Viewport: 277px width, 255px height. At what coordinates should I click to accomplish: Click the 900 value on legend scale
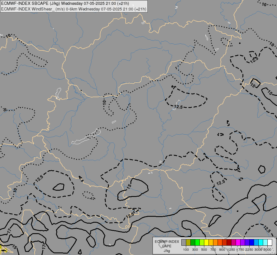click(222, 250)
